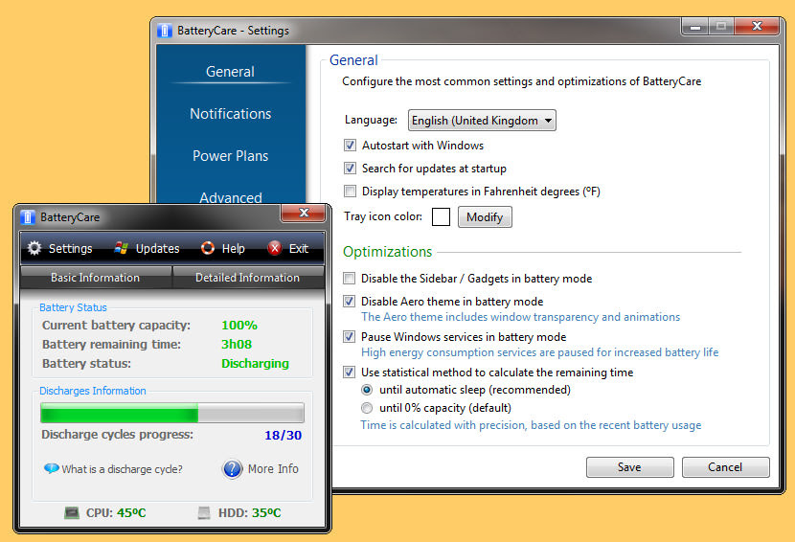Open What is a discharge cycle link
The height and width of the screenshot is (542, 795).
[123, 469]
